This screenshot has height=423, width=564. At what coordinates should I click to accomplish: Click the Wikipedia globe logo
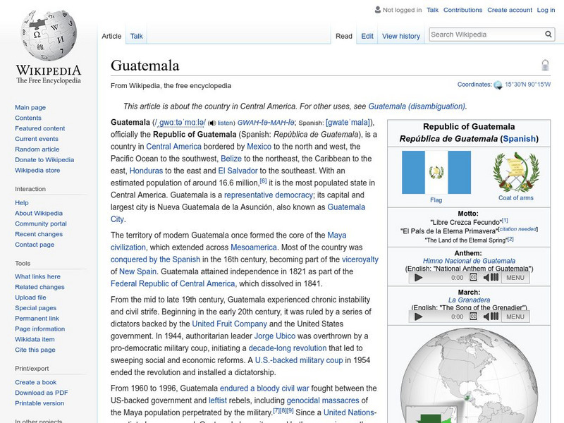point(49,35)
